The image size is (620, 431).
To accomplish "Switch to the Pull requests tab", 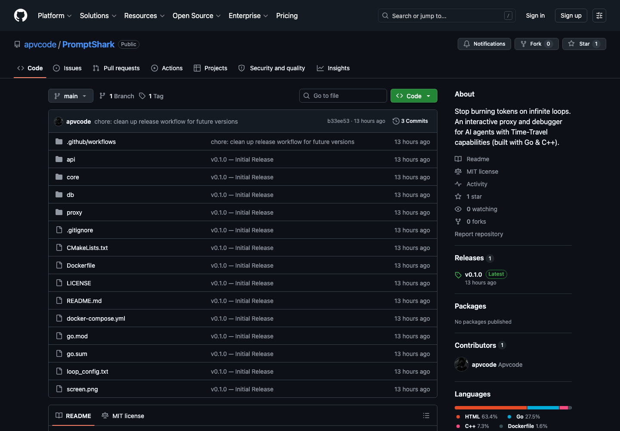I will 116,68.
